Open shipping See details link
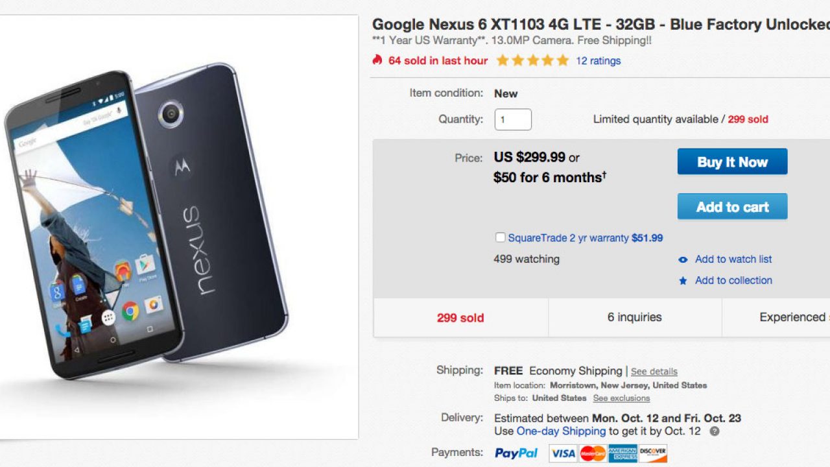Screen dimensions: 830x467 click(654, 372)
